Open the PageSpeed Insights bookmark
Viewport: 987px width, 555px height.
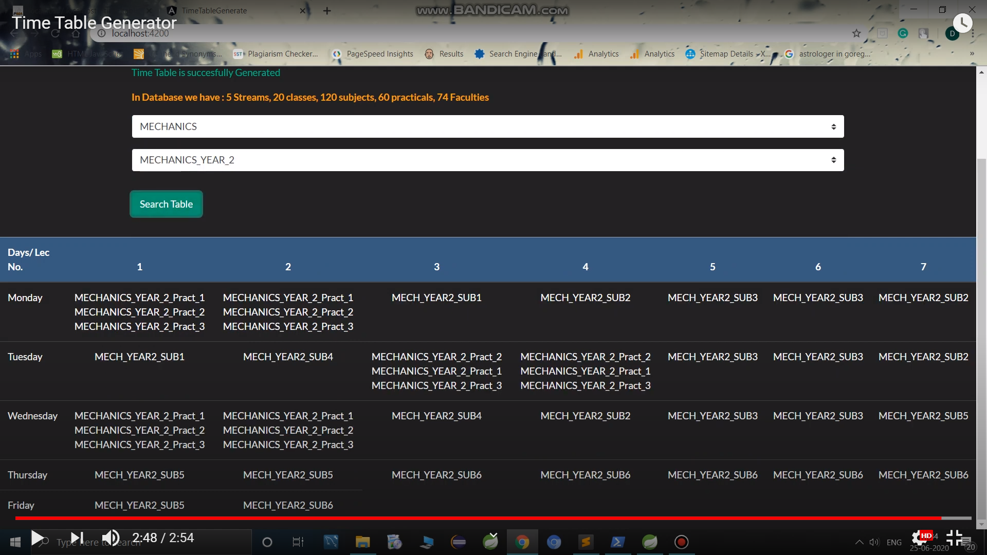pos(380,53)
